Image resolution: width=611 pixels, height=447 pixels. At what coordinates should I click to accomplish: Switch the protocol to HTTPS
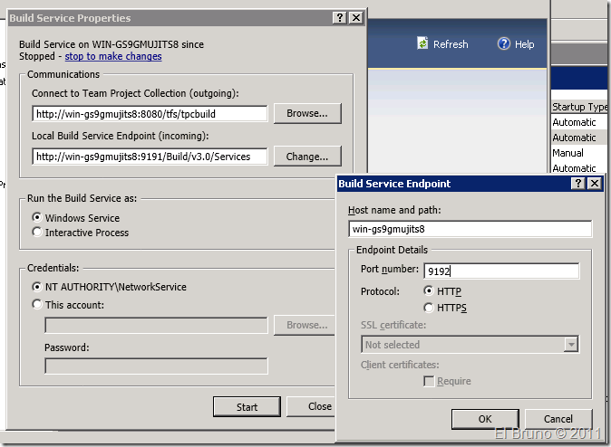429,308
